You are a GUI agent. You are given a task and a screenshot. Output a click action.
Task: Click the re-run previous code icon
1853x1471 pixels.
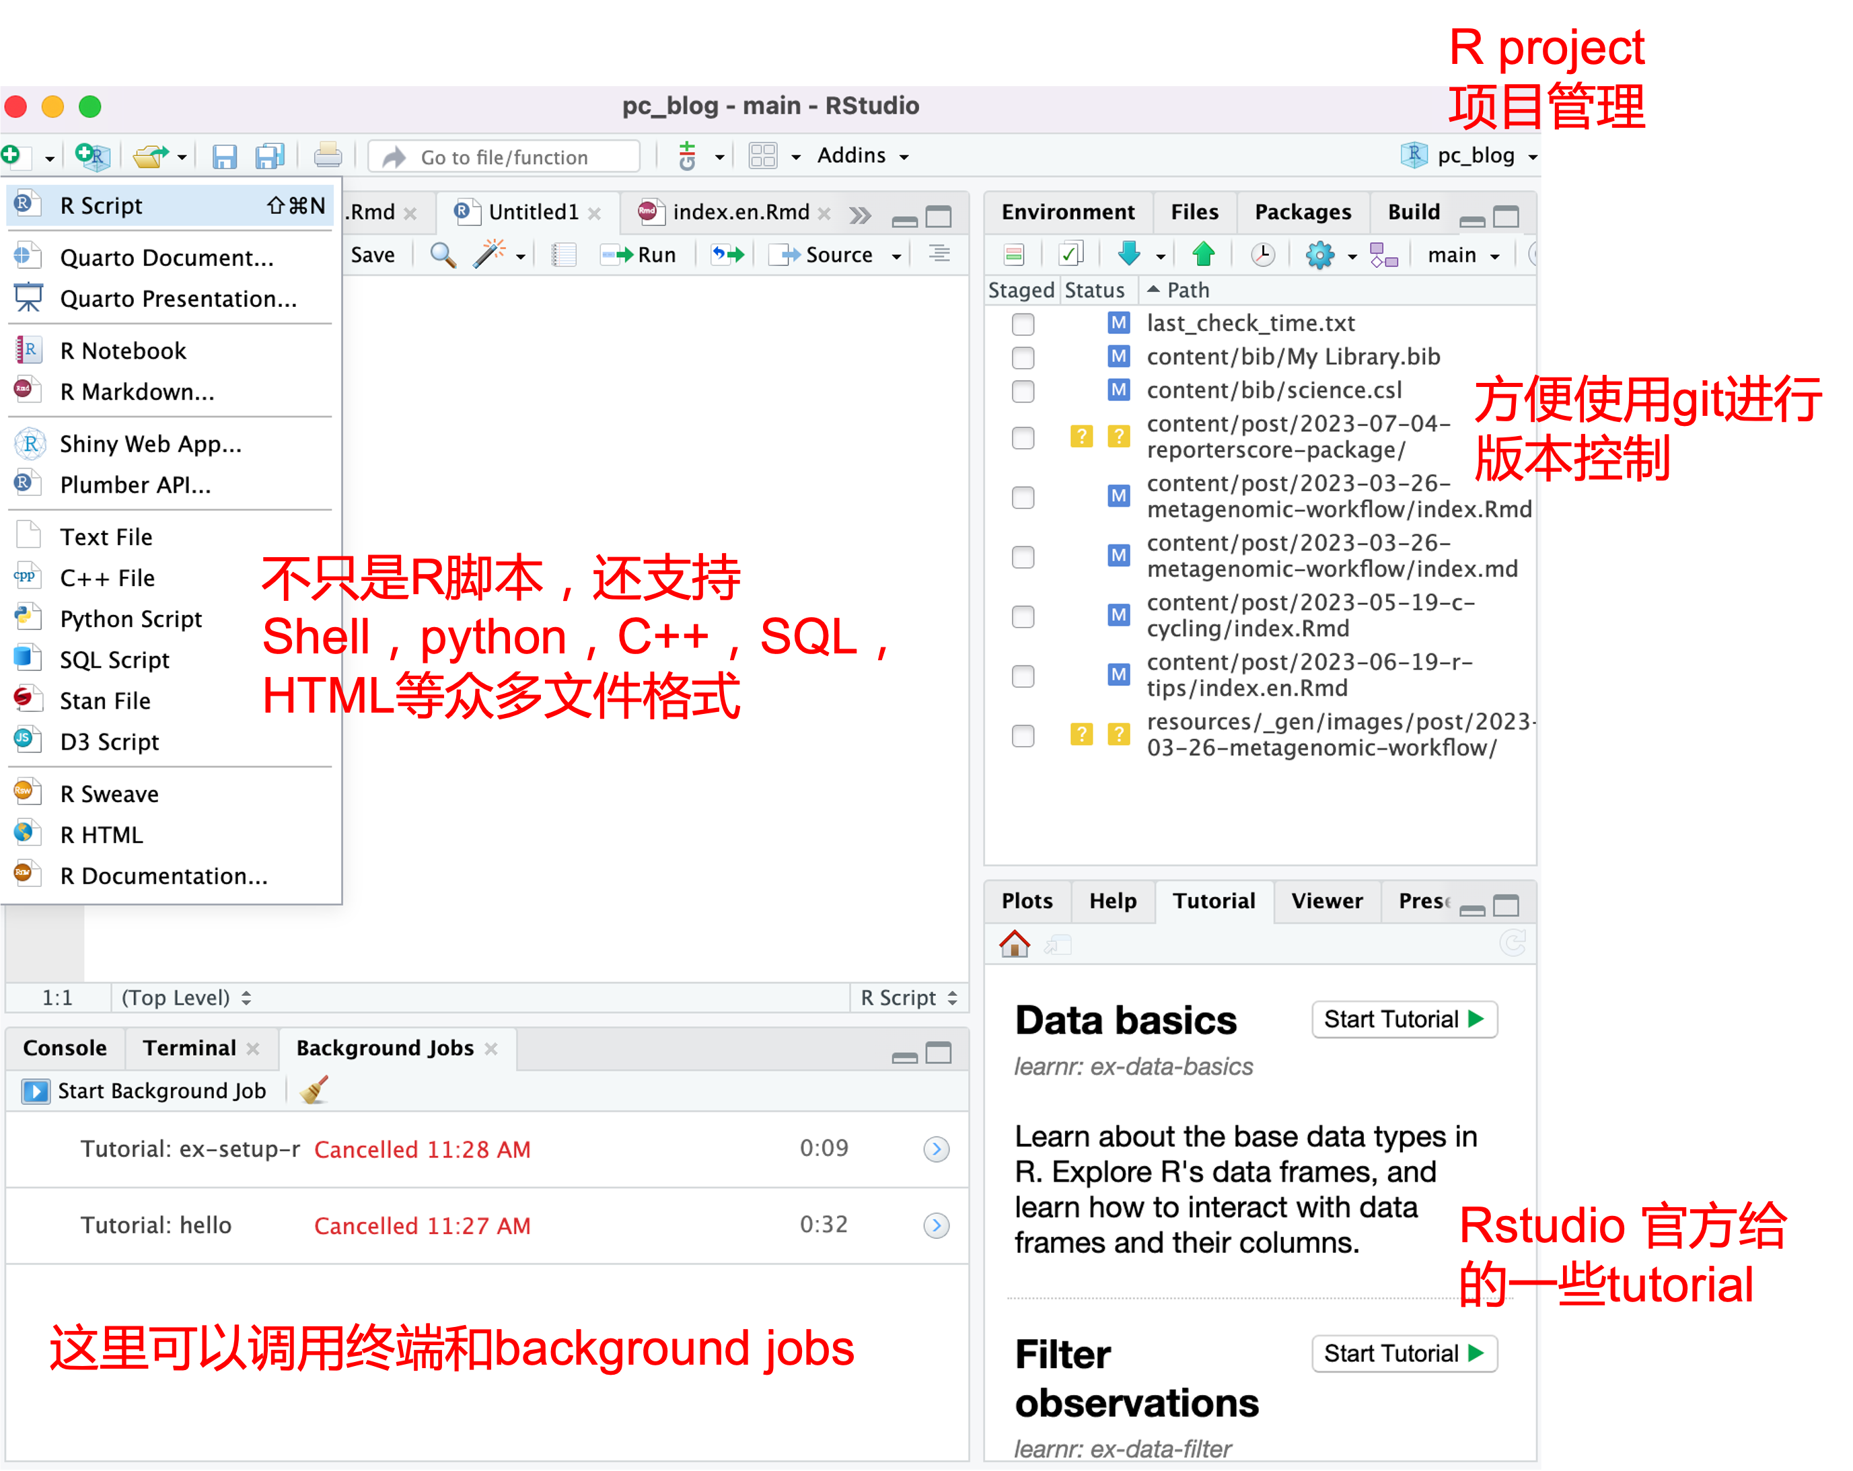(728, 254)
